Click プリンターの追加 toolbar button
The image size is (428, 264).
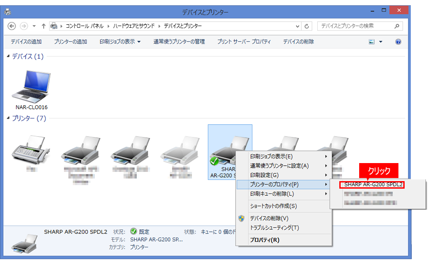(71, 42)
